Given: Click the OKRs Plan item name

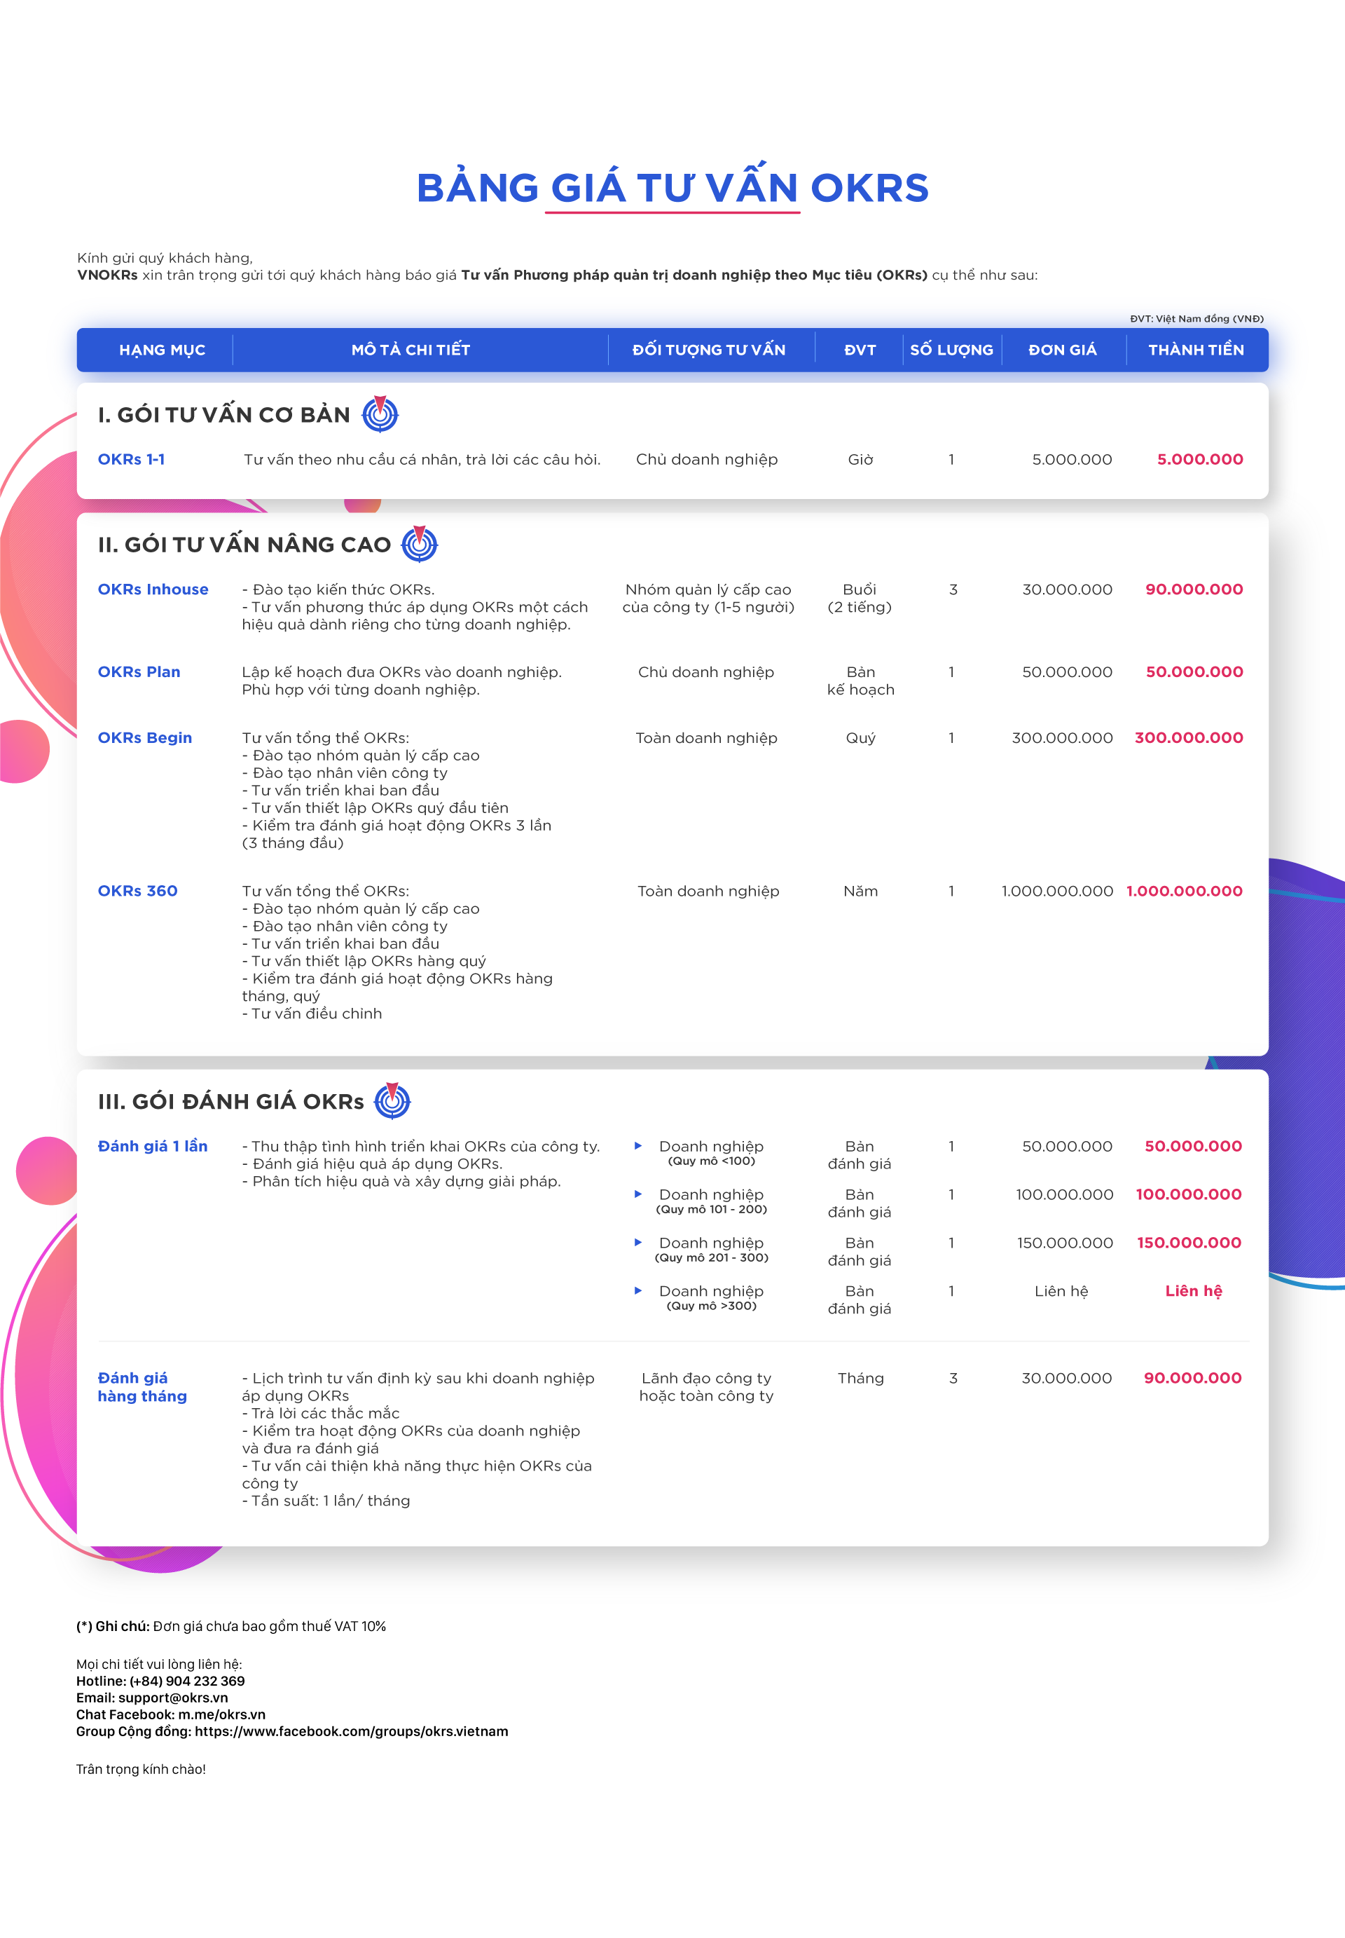Looking at the screenshot, I should [139, 672].
